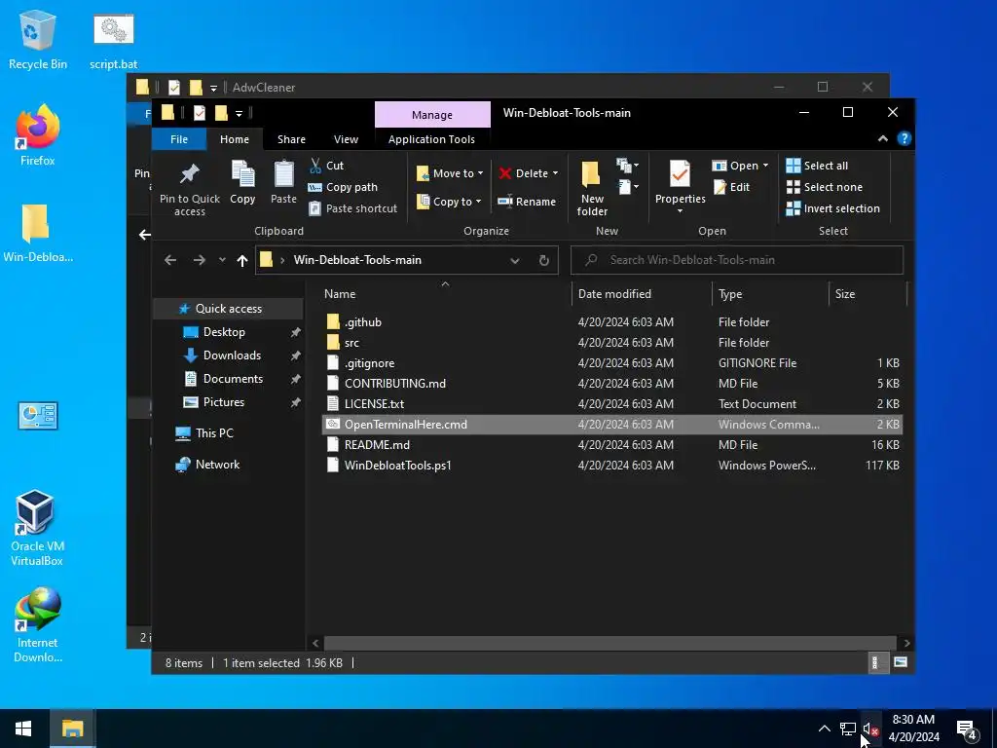Open Documents in navigation pane
Screen dimensions: 997x748
pos(233,379)
